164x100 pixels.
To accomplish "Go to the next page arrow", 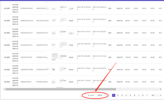I will (147, 95).
